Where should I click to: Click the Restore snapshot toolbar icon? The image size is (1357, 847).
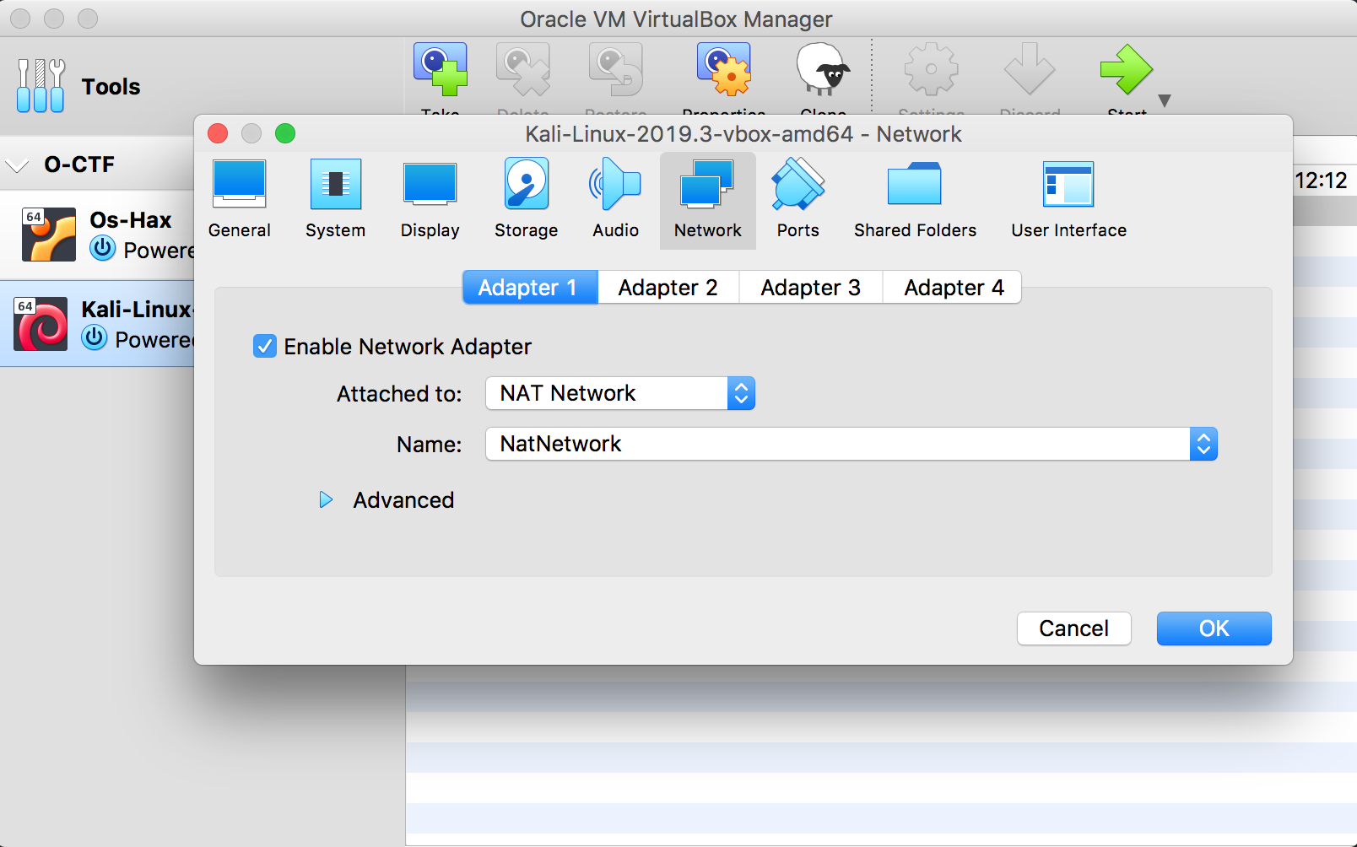[x=616, y=70]
